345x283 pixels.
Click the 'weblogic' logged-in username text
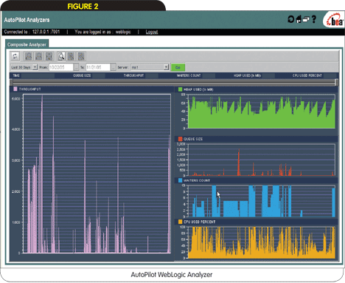coord(123,32)
